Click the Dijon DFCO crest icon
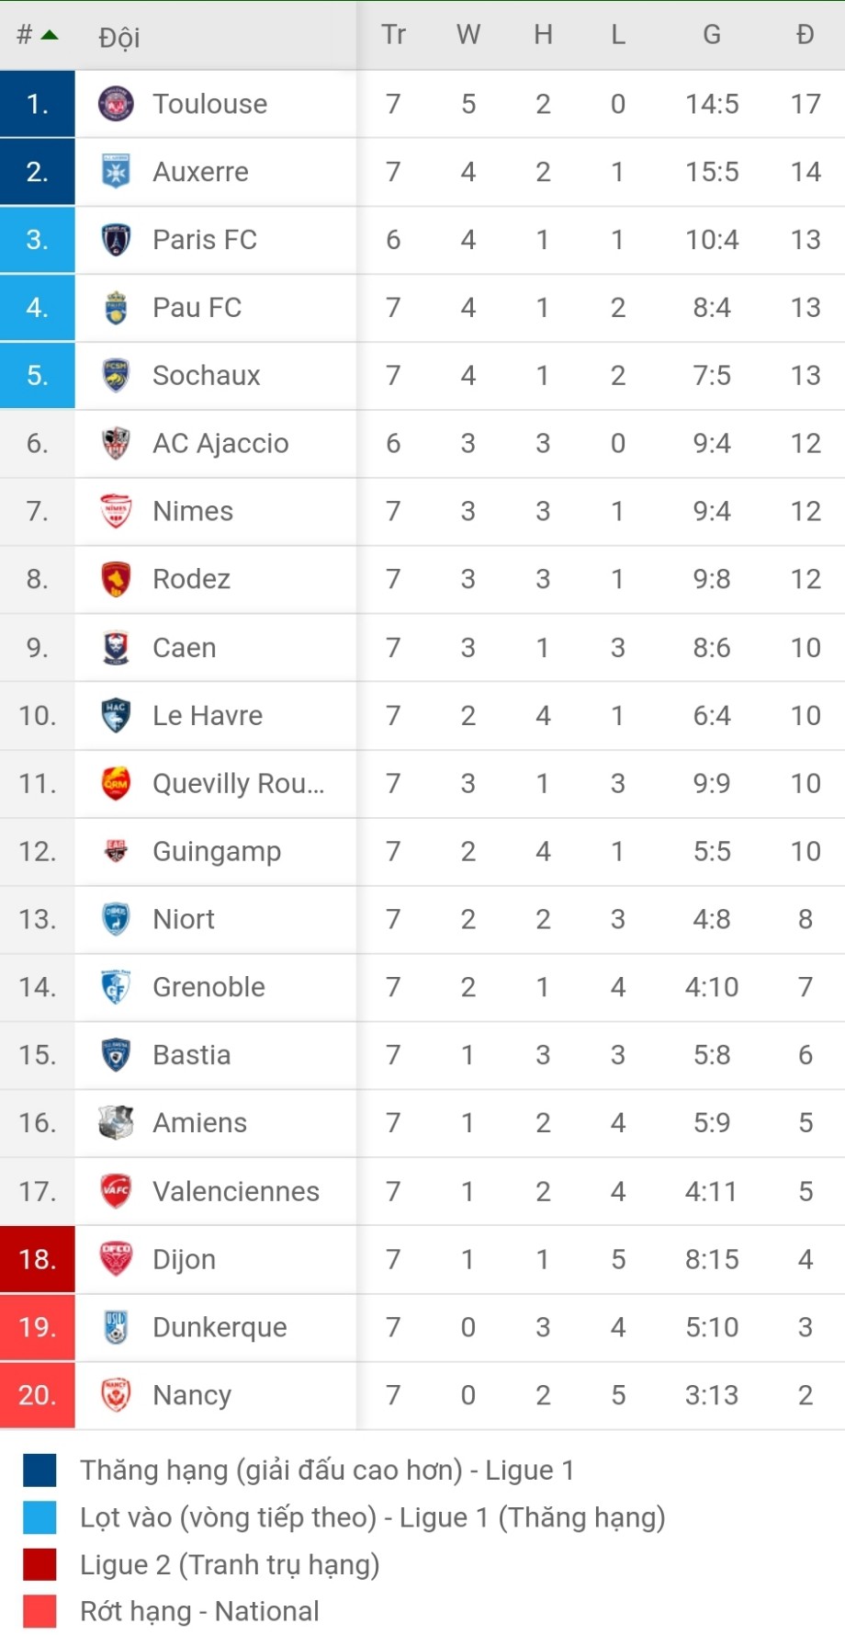845x1635 pixels. pyautogui.click(x=116, y=1259)
